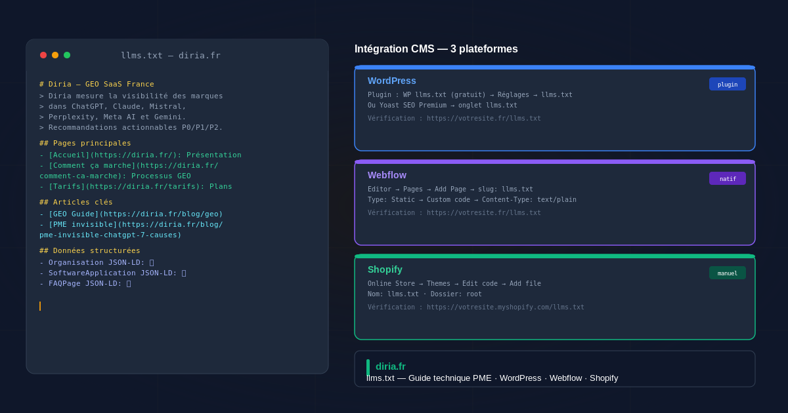Click the 'Intégration CMS — 3 plateformes' heading

[x=436, y=49]
